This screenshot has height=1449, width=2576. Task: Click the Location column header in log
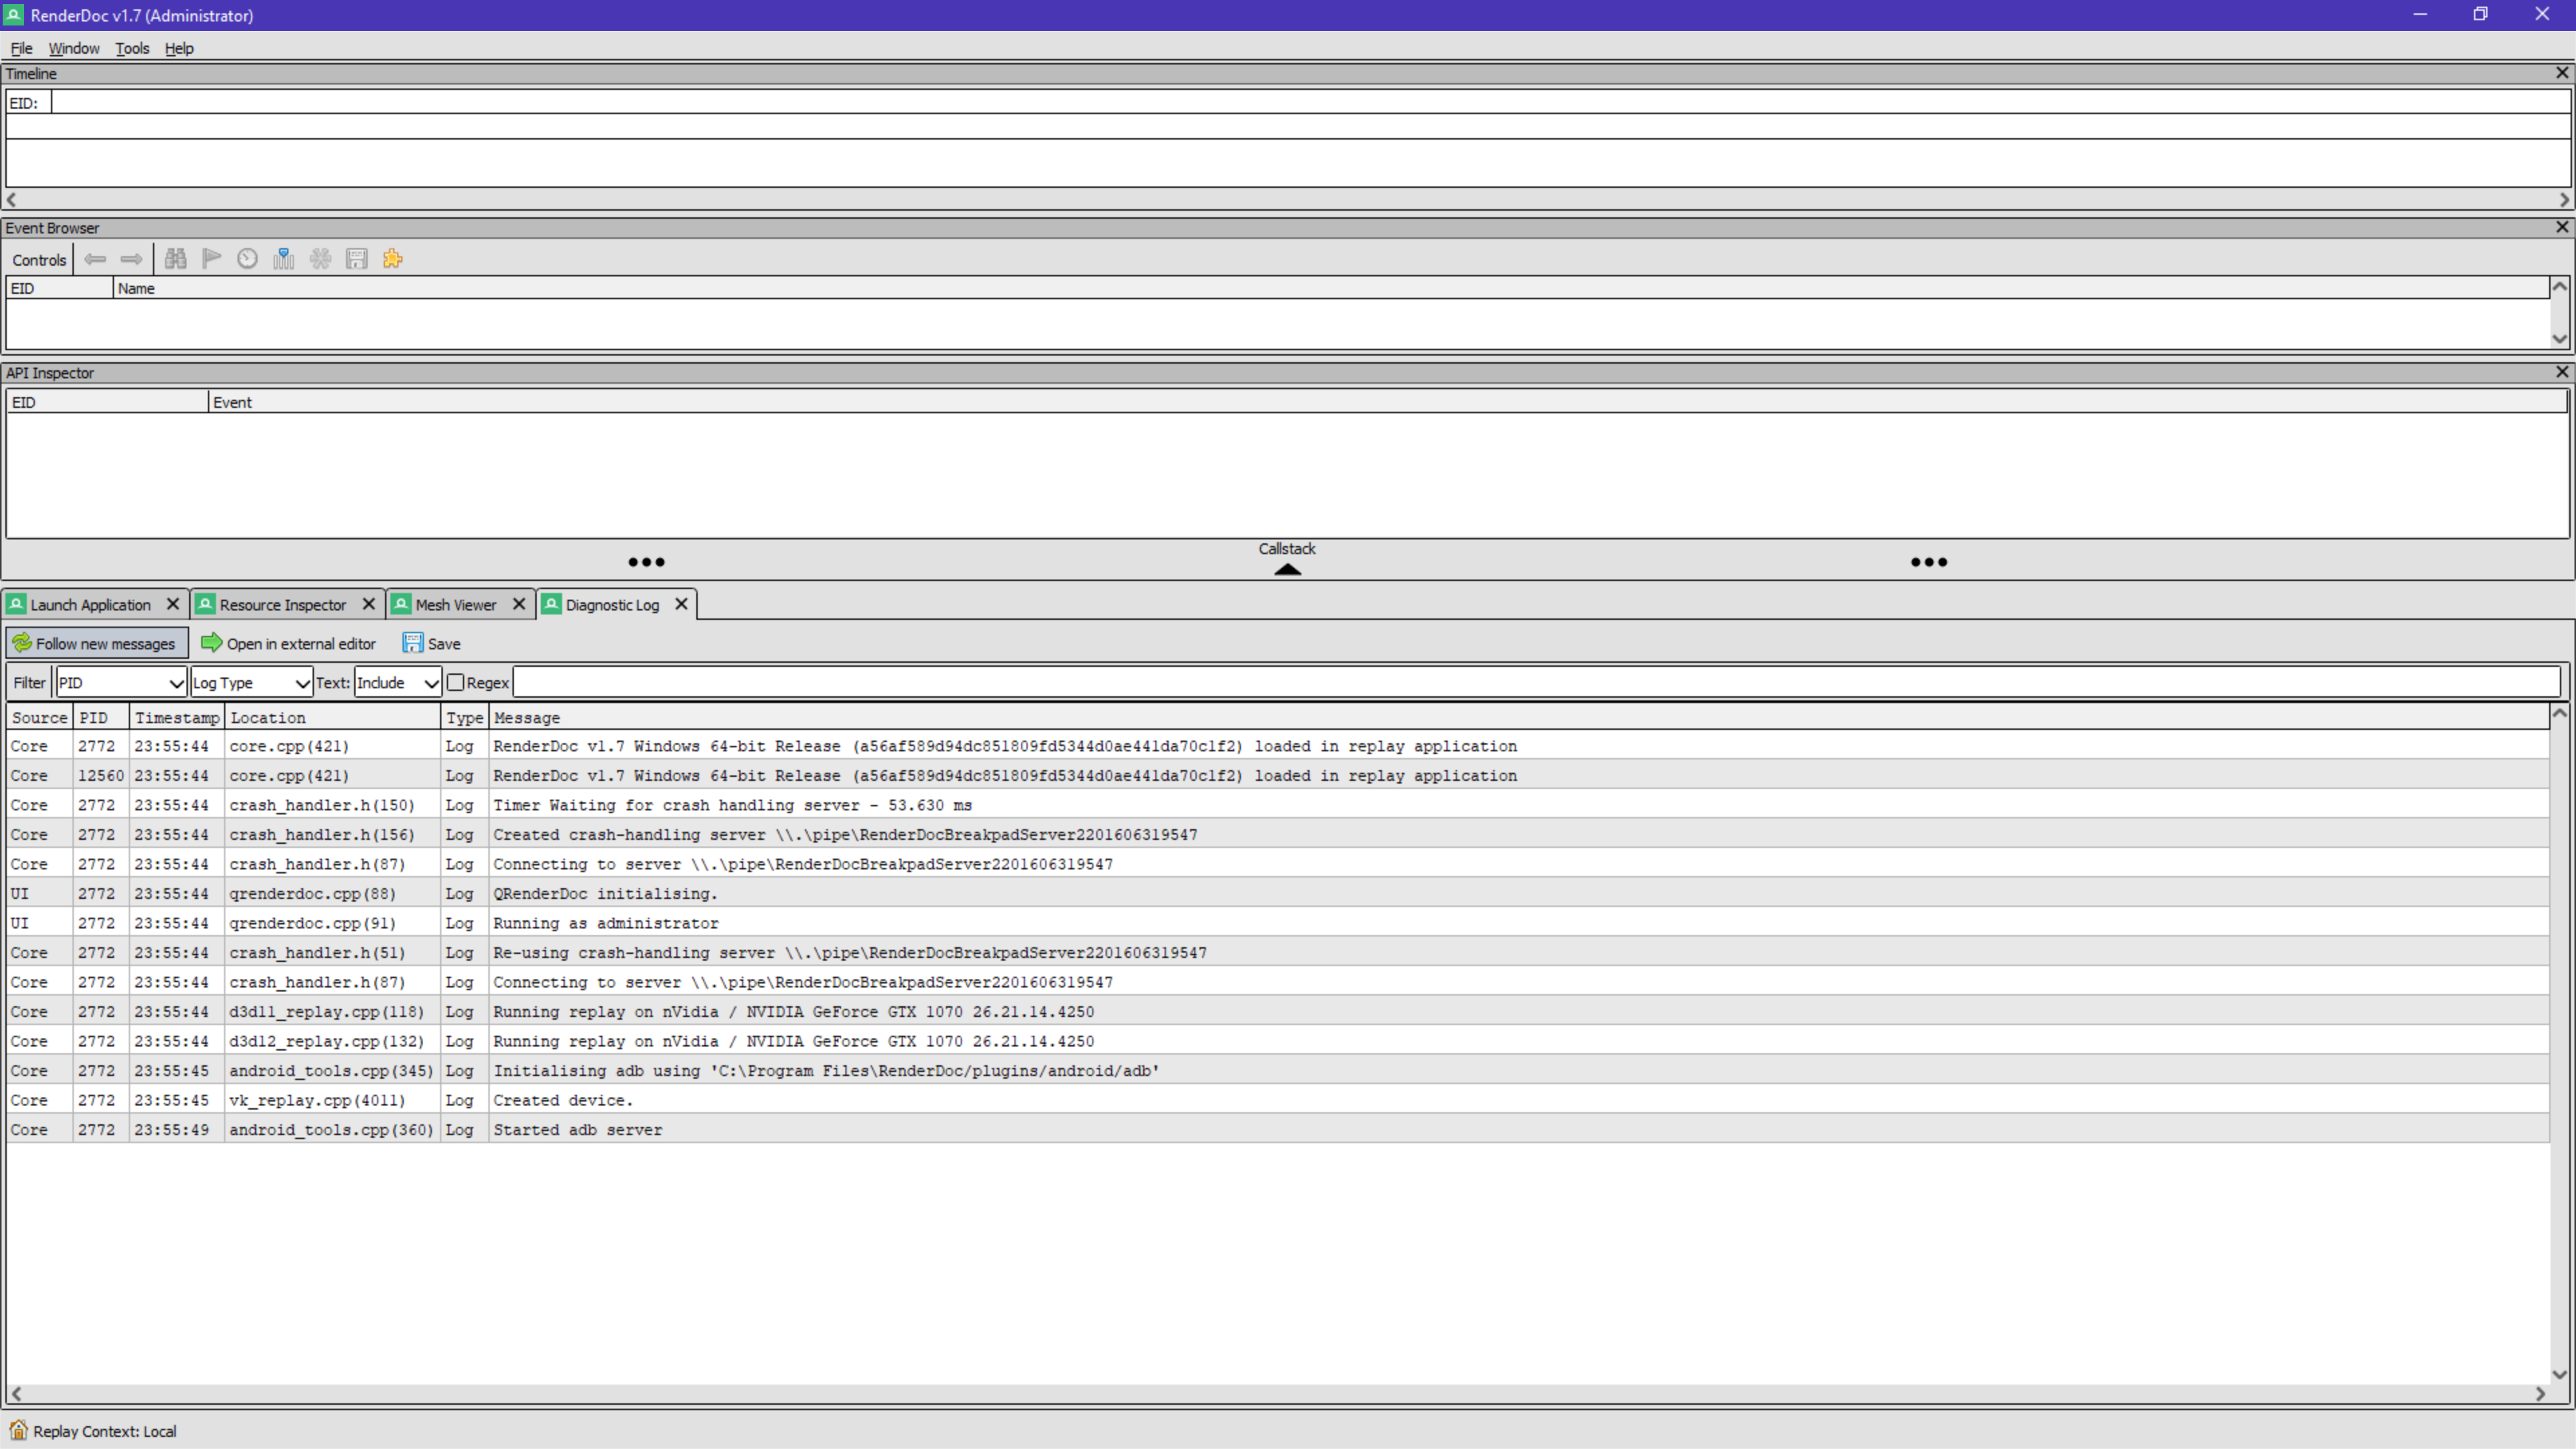coord(333,717)
